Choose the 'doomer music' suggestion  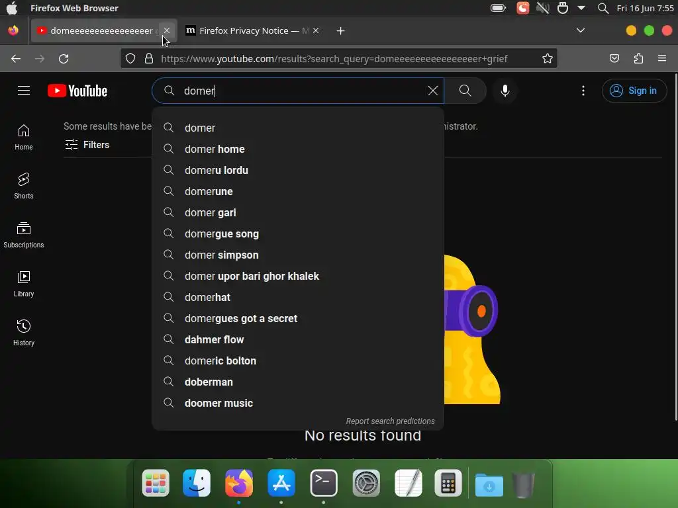(x=298, y=403)
